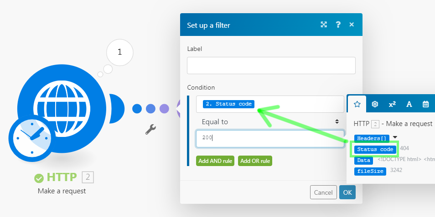Click the Add AND rule button
The height and width of the screenshot is (217, 435).
tap(215, 161)
